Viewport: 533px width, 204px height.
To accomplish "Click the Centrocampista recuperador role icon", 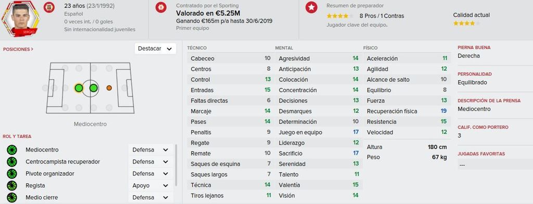I will click(x=12, y=161).
